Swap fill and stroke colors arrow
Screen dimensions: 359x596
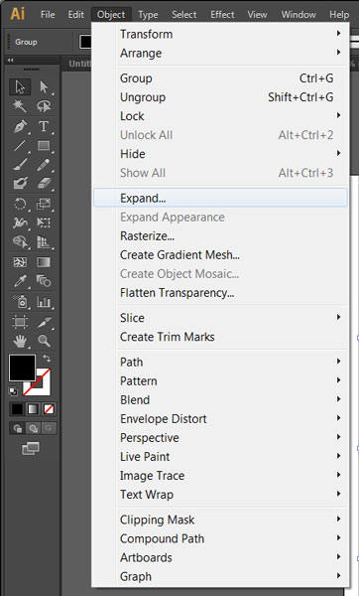[47, 358]
